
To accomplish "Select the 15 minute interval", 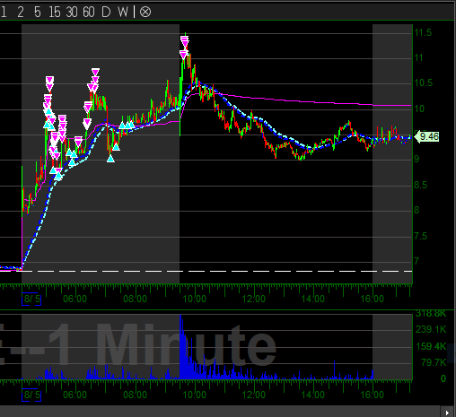I will click(x=55, y=13).
